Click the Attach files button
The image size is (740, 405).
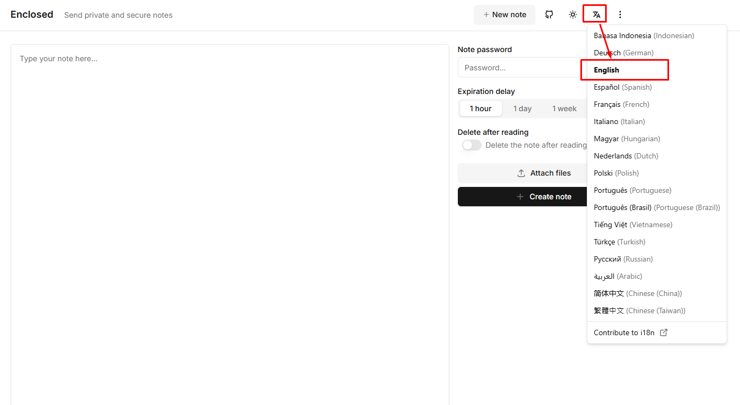point(544,173)
